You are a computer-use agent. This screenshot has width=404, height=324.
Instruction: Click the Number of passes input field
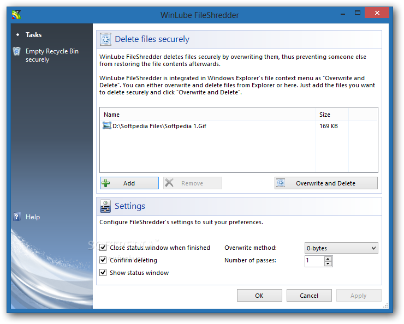[x=314, y=261]
